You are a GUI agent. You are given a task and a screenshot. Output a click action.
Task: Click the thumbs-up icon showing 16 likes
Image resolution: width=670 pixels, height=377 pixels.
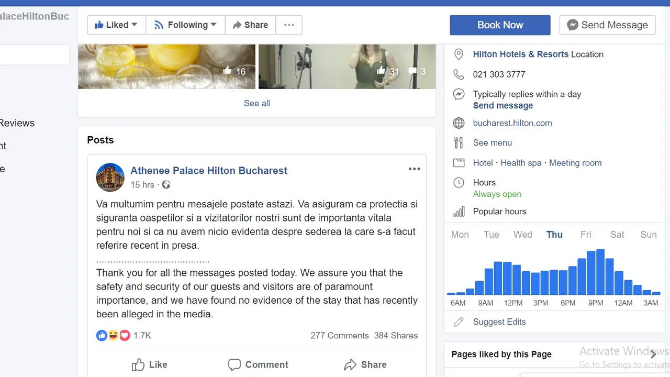[227, 71]
